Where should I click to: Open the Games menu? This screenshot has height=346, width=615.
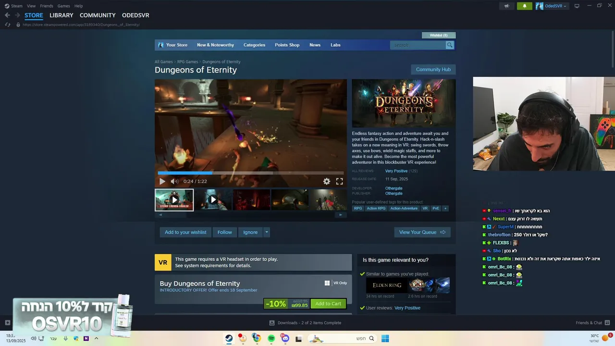tap(63, 6)
